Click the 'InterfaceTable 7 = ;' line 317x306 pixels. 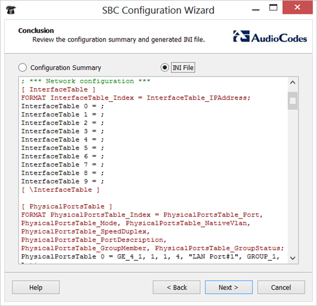[63, 165]
